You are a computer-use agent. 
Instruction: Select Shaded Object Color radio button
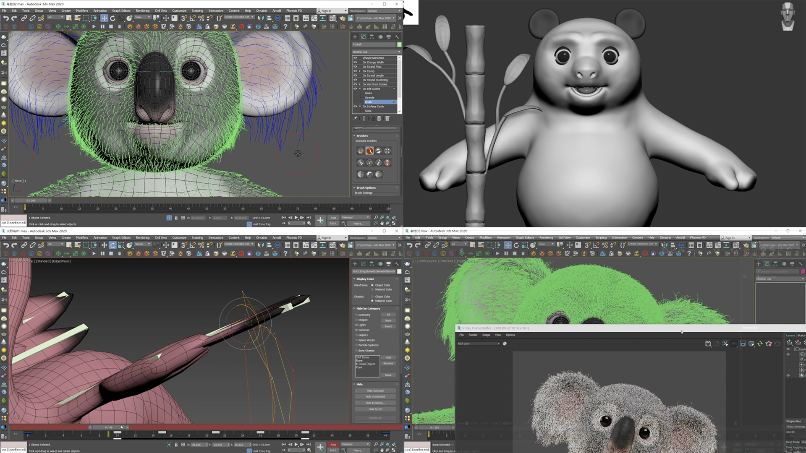(372, 297)
